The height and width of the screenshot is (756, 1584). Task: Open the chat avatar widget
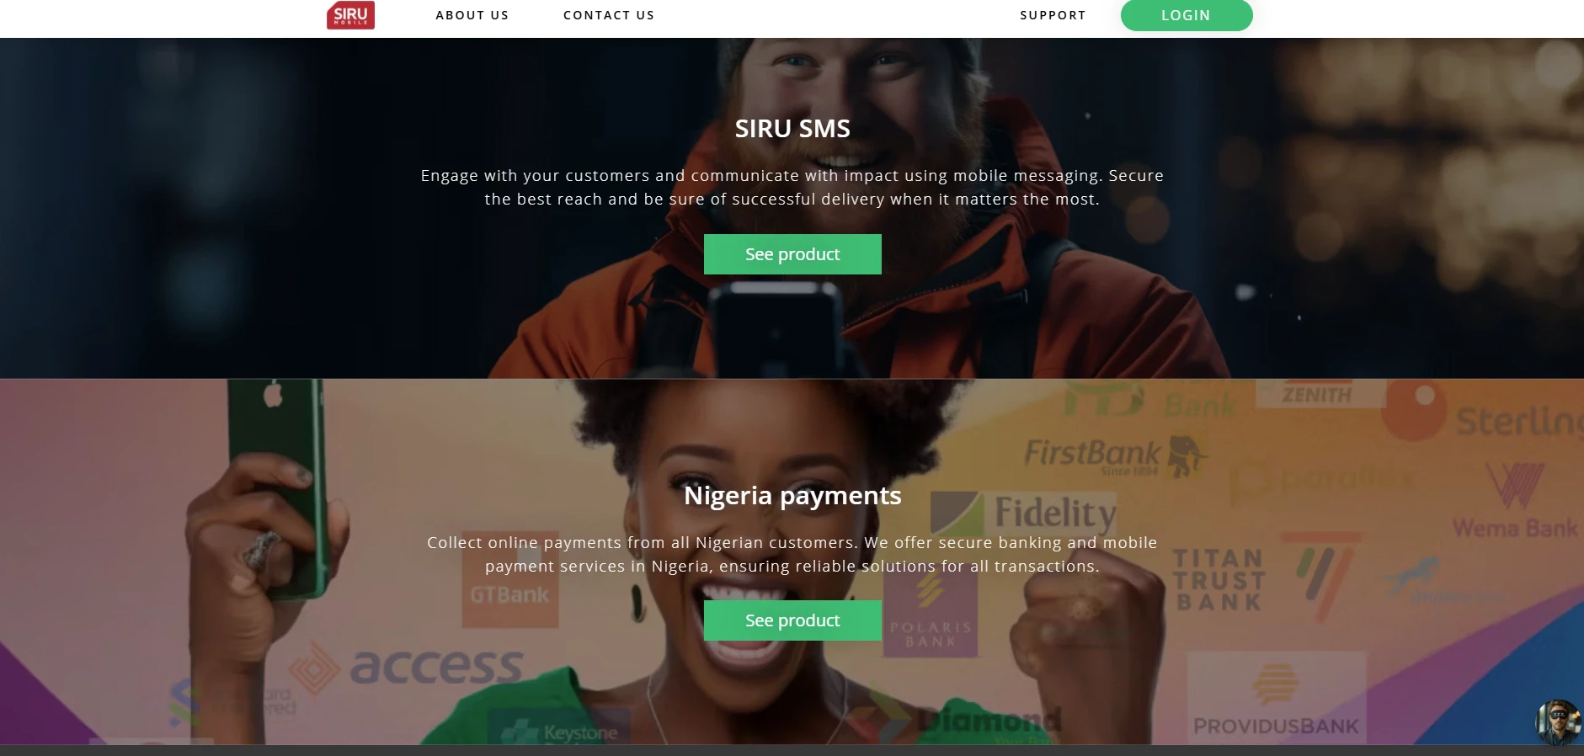pos(1558,721)
